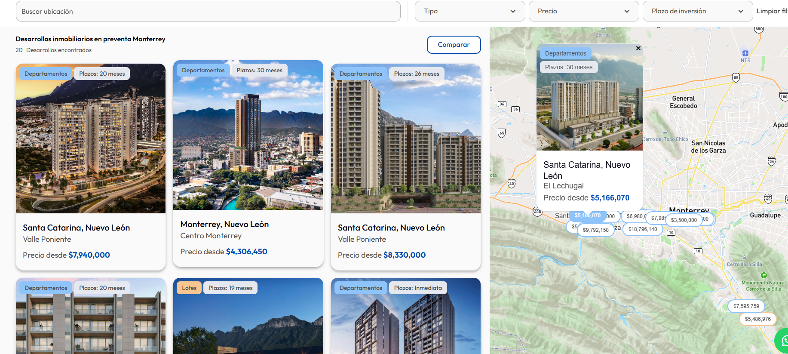
Task: Open the WhatsApp chat bubble
Action: [x=783, y=340]
